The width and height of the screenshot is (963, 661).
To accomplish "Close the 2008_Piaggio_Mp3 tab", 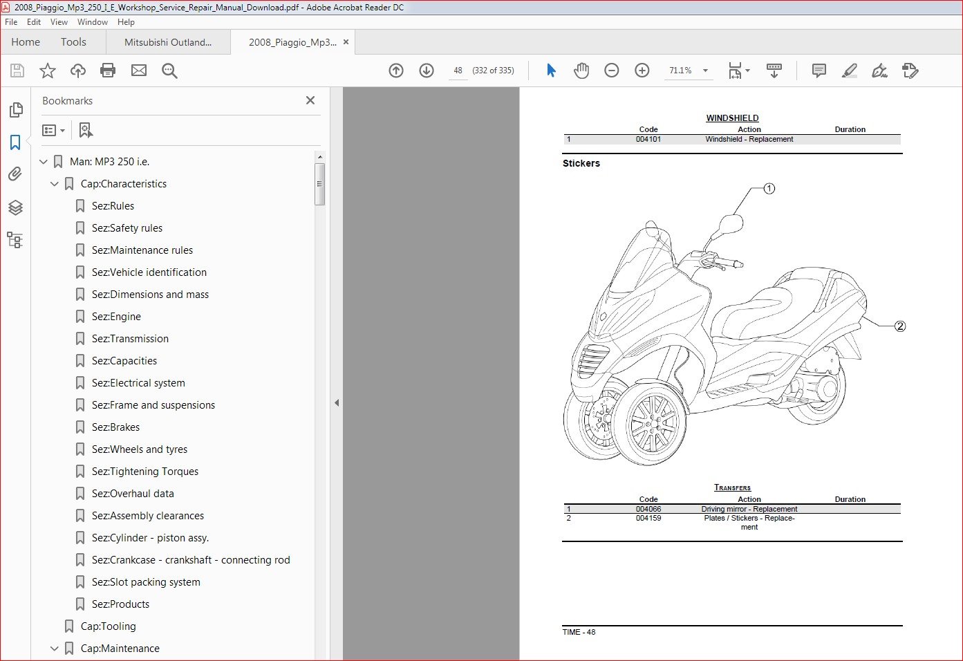I will [x=346, y=42].
